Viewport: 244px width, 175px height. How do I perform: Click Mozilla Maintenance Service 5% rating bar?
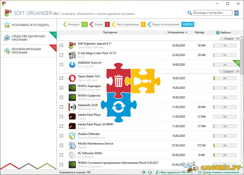click(x=225, y=145)
